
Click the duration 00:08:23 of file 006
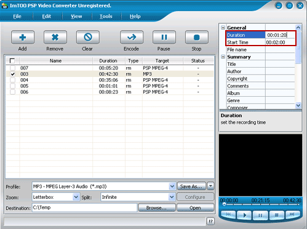pyautogui.click(x=108, y=92)
